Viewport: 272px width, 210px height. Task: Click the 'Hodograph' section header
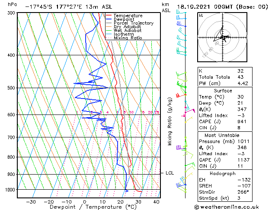click(223, 174)
